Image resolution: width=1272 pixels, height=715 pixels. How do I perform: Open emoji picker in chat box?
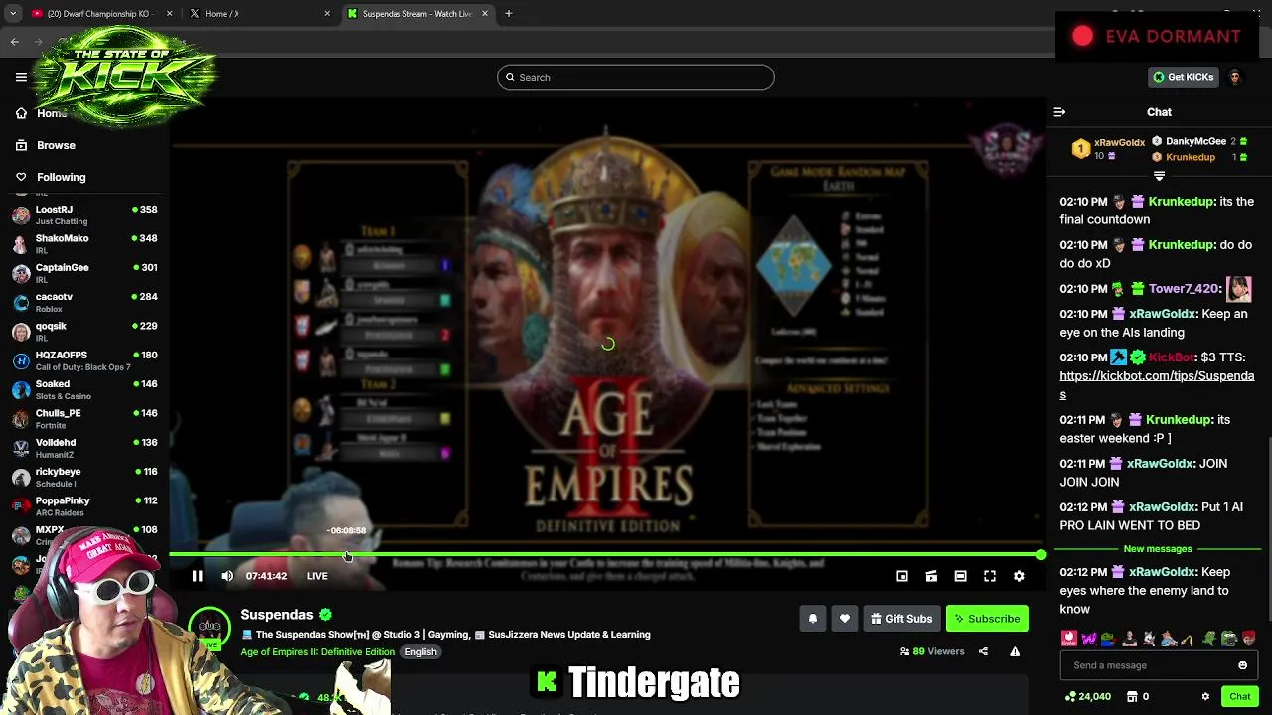pyautogui.click(x=1242, y=665)
